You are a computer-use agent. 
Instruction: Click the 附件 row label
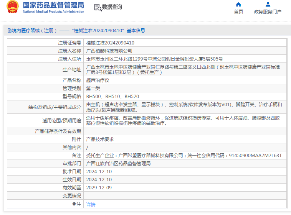[76, 140]
